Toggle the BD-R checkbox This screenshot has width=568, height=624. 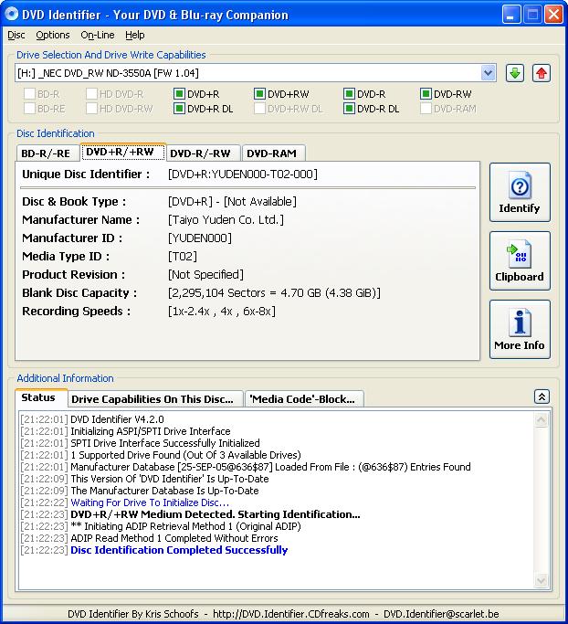pos(29,94)
